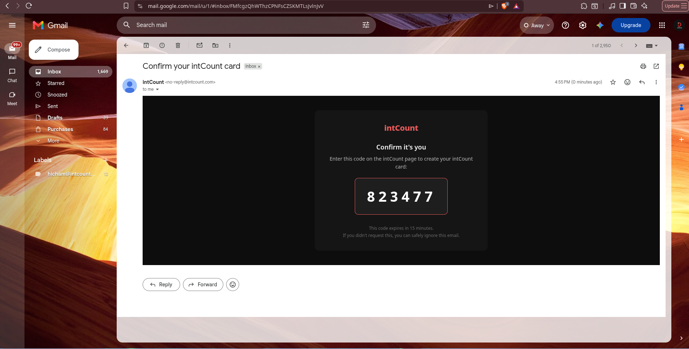Create a new label with the plus
The width and height of the screenshot is (689, 349).
point(106,160)
